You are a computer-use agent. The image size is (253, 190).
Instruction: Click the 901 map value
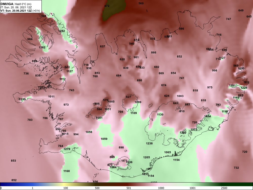(x=136, y=57)
